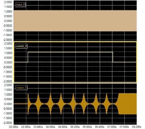The width and height of the screenshot is (145, 129).
Task: Click the 07:680s time axis label
Action: [x=124, y=127]
